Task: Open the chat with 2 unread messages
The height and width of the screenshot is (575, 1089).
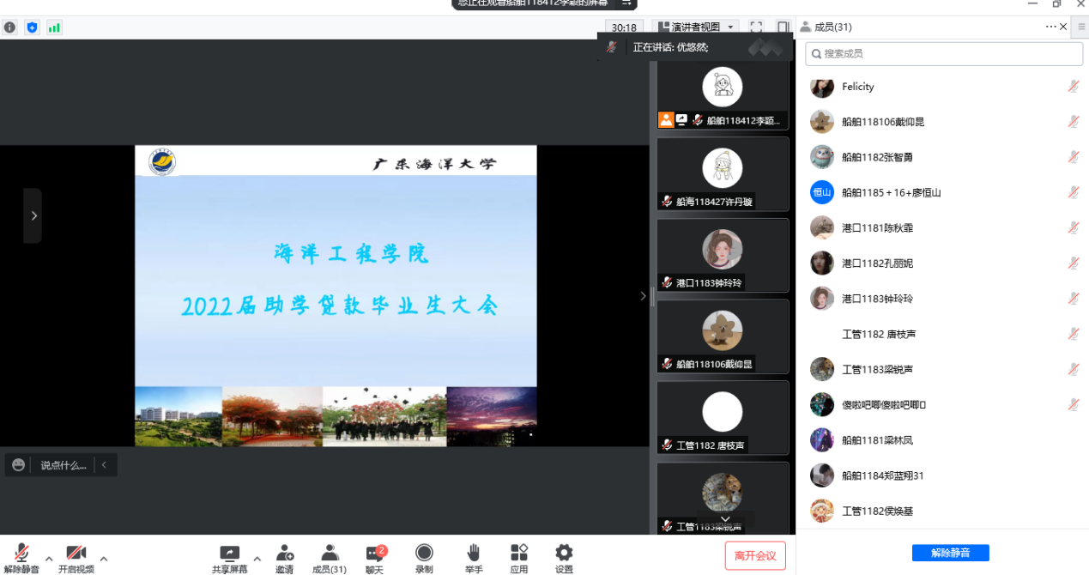Action: pos(374,554)
